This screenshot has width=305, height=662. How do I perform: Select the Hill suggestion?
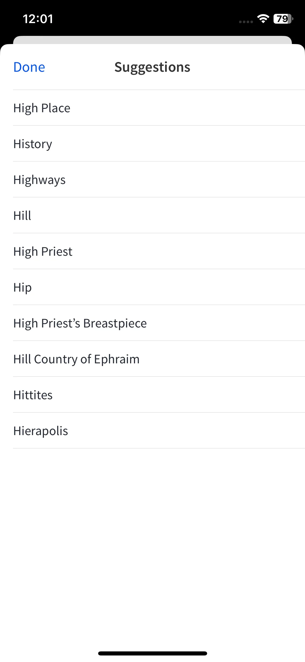coord(159,216)
